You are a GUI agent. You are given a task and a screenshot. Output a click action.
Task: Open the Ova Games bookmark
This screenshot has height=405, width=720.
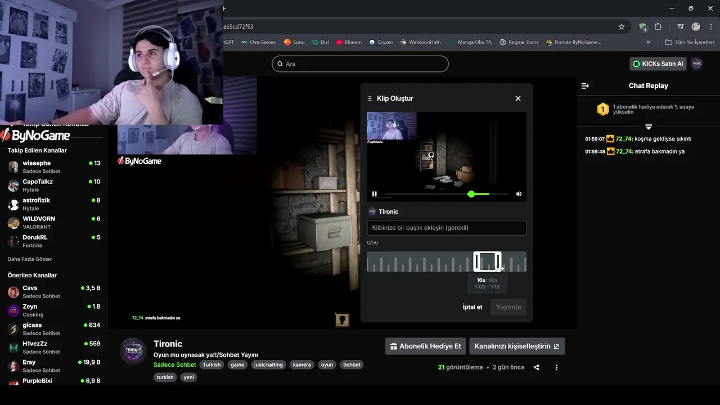tap(259, 42)
